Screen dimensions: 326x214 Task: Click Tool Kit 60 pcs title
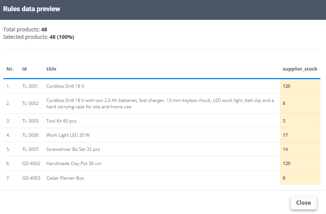pos(61,121)
